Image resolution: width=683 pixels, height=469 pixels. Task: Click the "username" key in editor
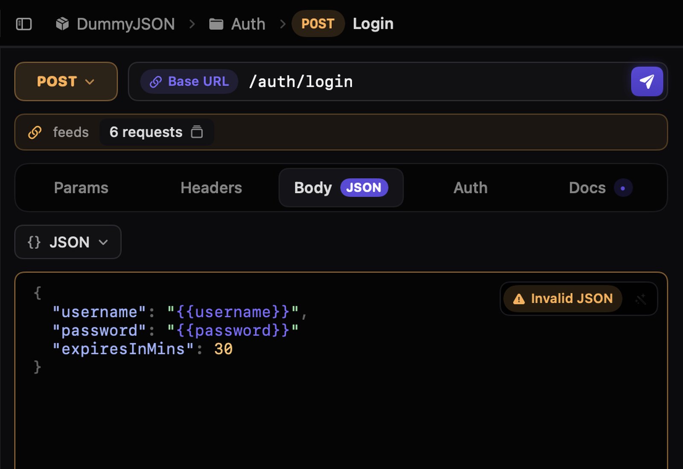tap(99, 312)
